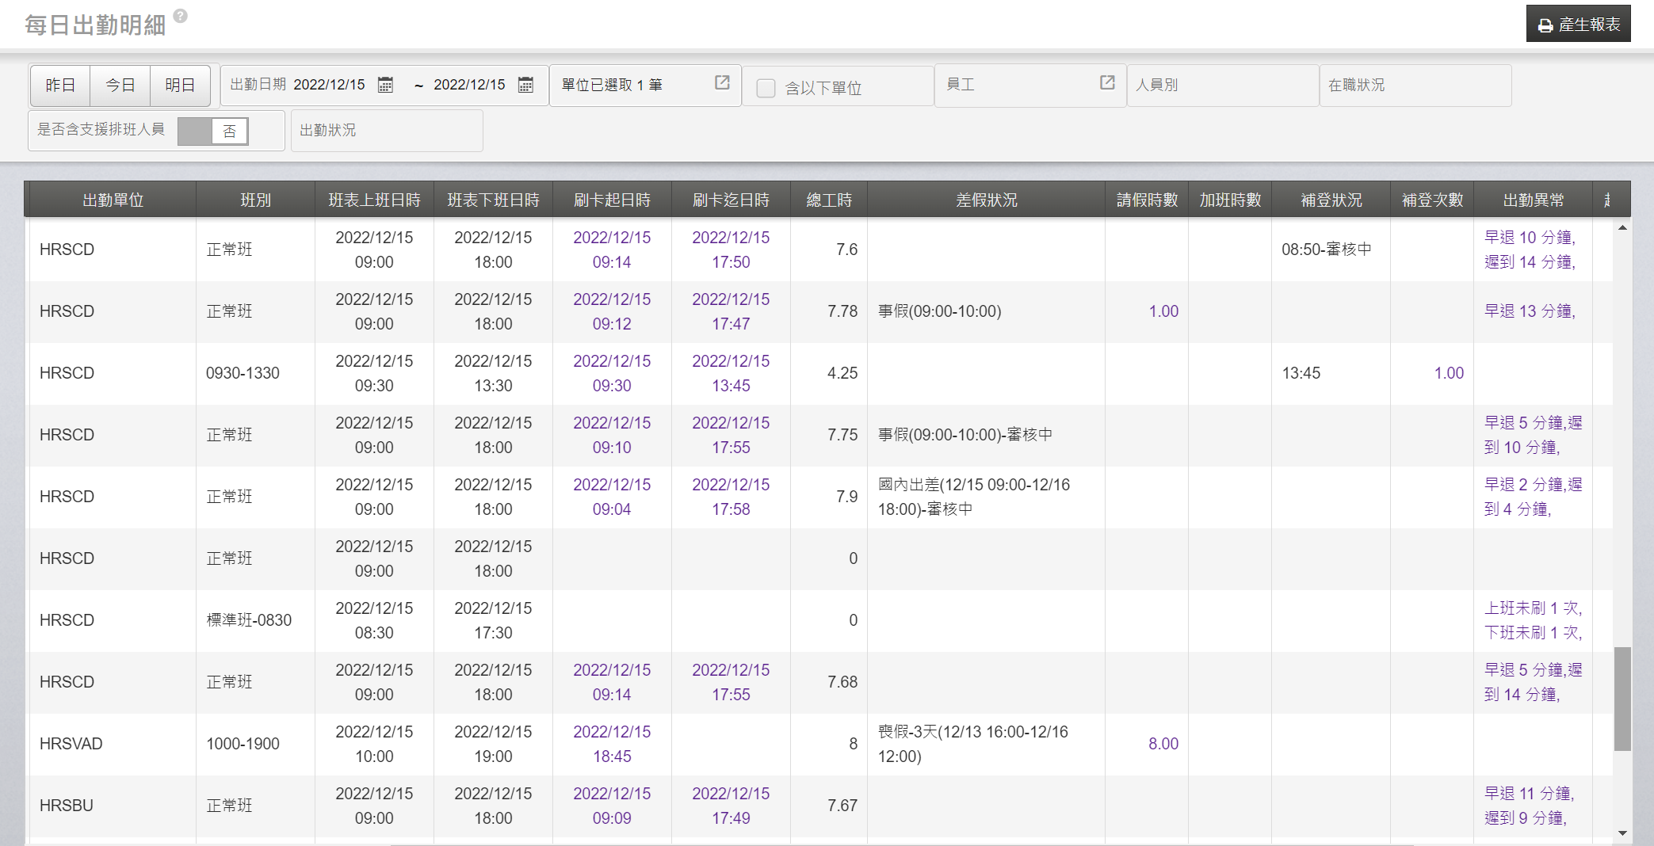The height and width of the screenshot is (846, 1654).
Task: Open the 出勤狀況 dropdown
Action: coord(387,130)
